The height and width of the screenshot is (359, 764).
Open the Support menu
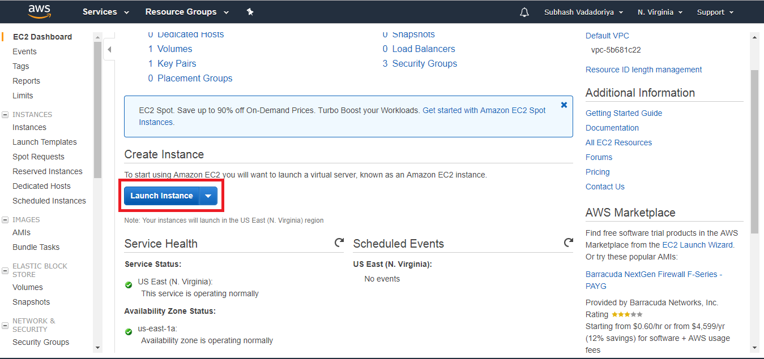pos(715,12)
